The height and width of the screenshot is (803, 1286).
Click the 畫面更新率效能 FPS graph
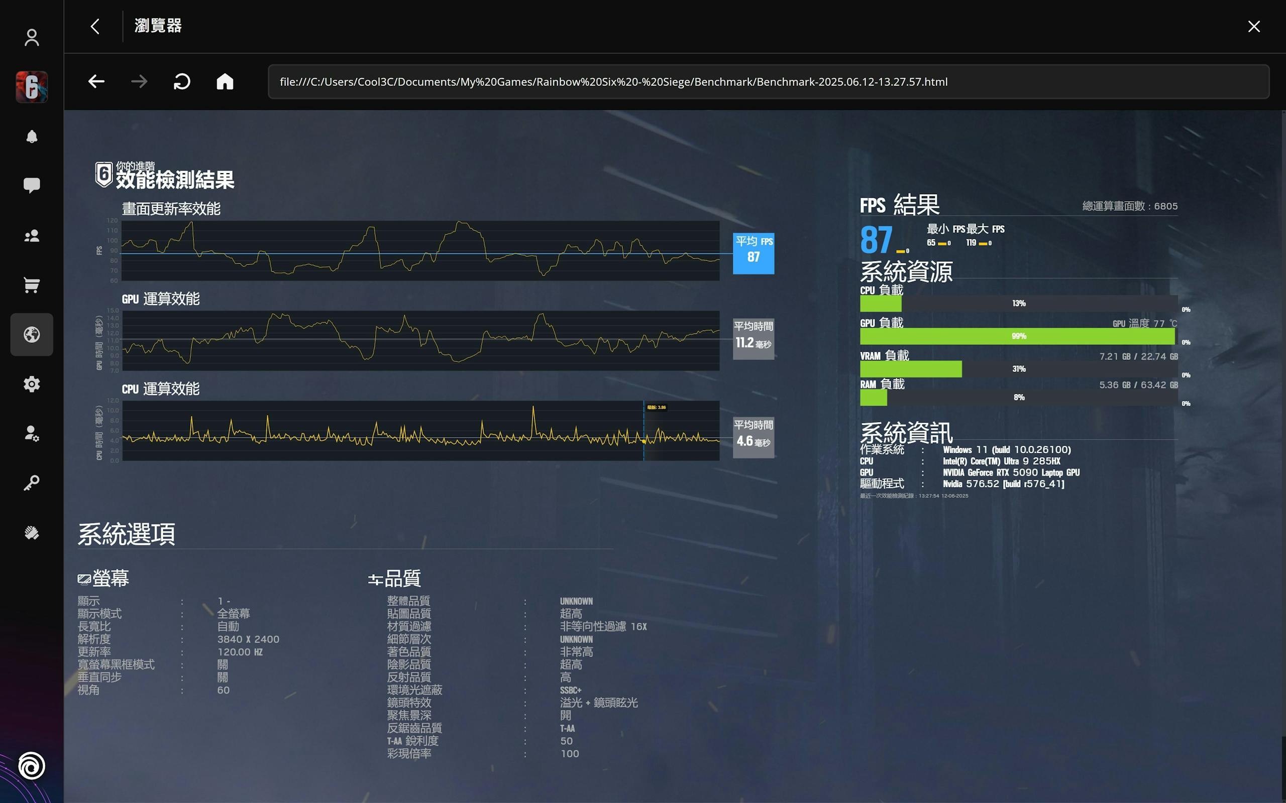(420, 250)
